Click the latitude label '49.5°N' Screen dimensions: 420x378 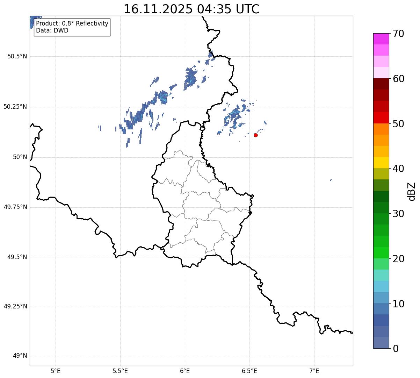pyautogui.click(x=17, y=257)
